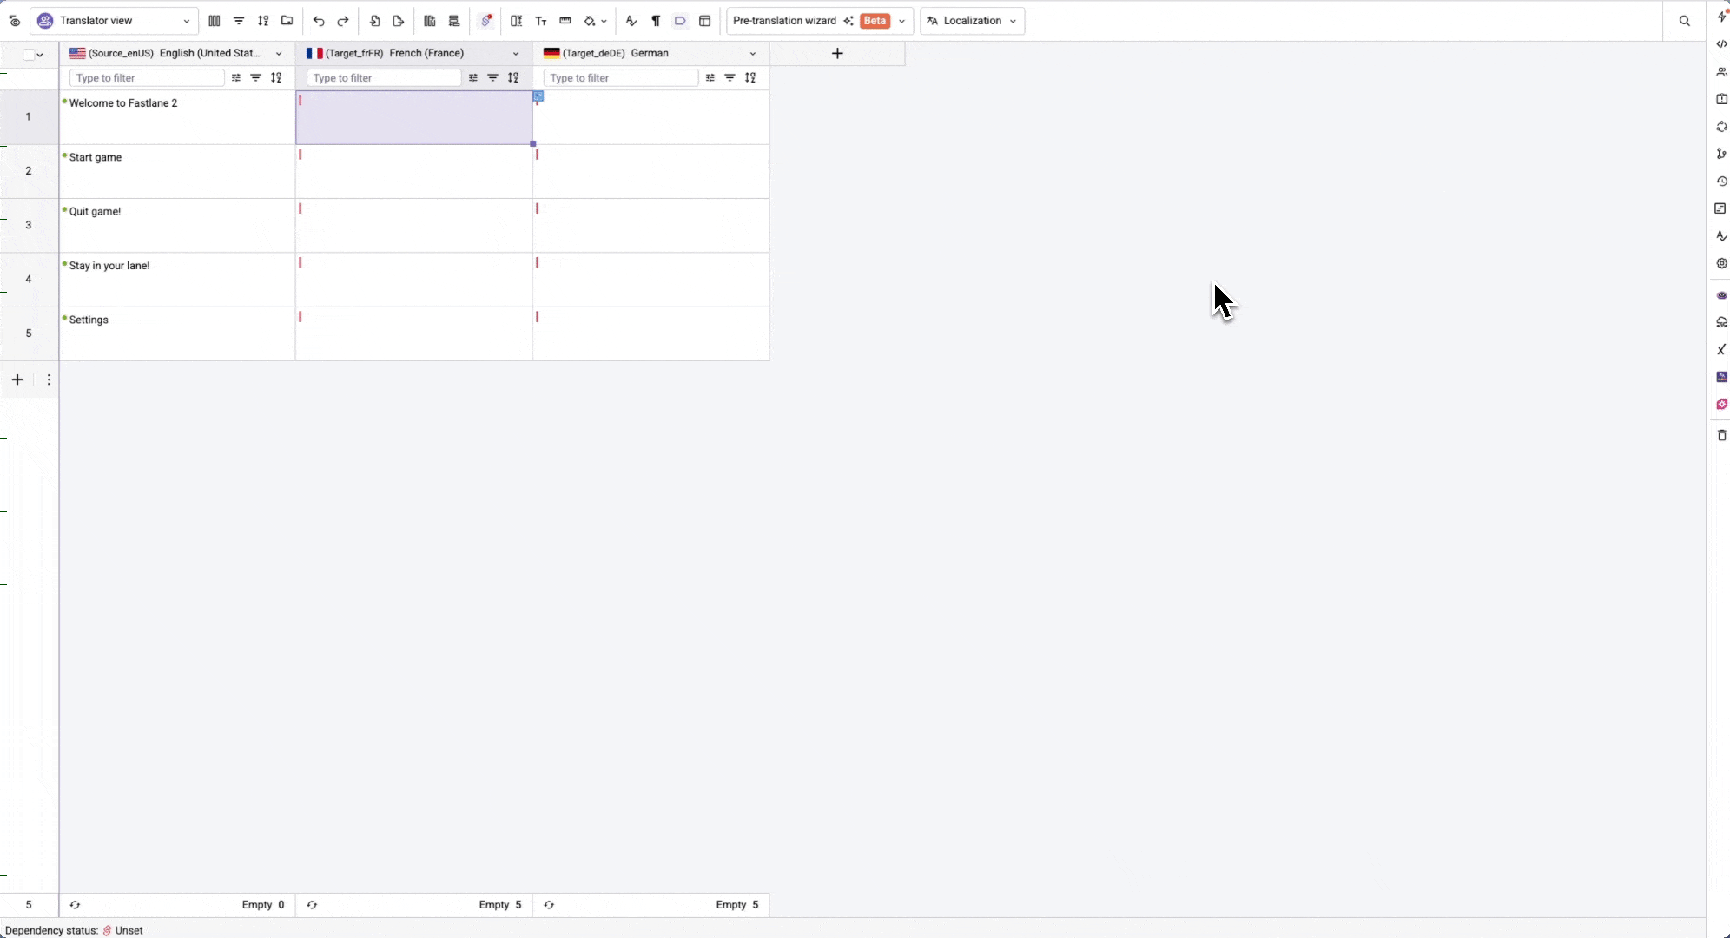
Task: Toggle formatting marks with the pilcrow icon
Action: (x=656, y=21)
